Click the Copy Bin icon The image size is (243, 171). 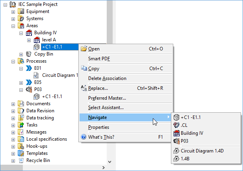point(29,54)
